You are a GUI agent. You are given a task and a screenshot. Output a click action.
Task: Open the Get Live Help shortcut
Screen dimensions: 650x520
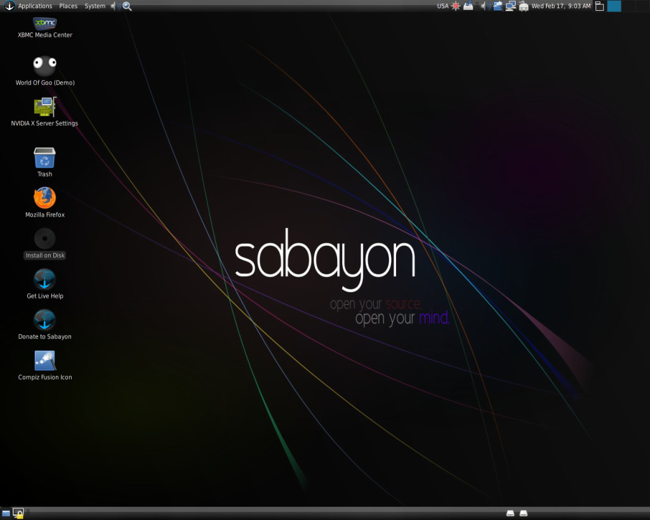[x=44, y=279]
